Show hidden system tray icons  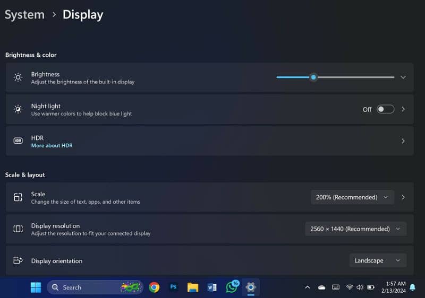307,287
